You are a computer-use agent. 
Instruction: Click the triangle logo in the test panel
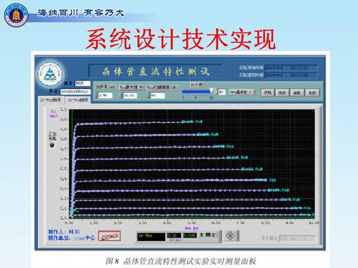[50, 74]
